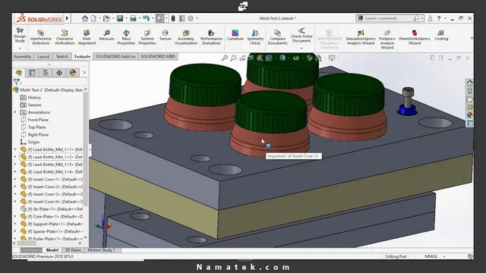The image size is (486, 273).
Task: Expand Insert-Core<2> in feature tree
Action: [15, 187]
